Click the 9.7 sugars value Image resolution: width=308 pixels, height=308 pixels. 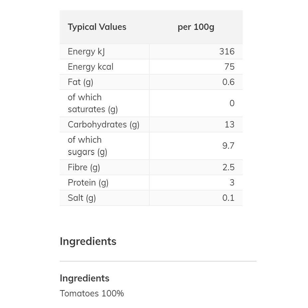228,146
